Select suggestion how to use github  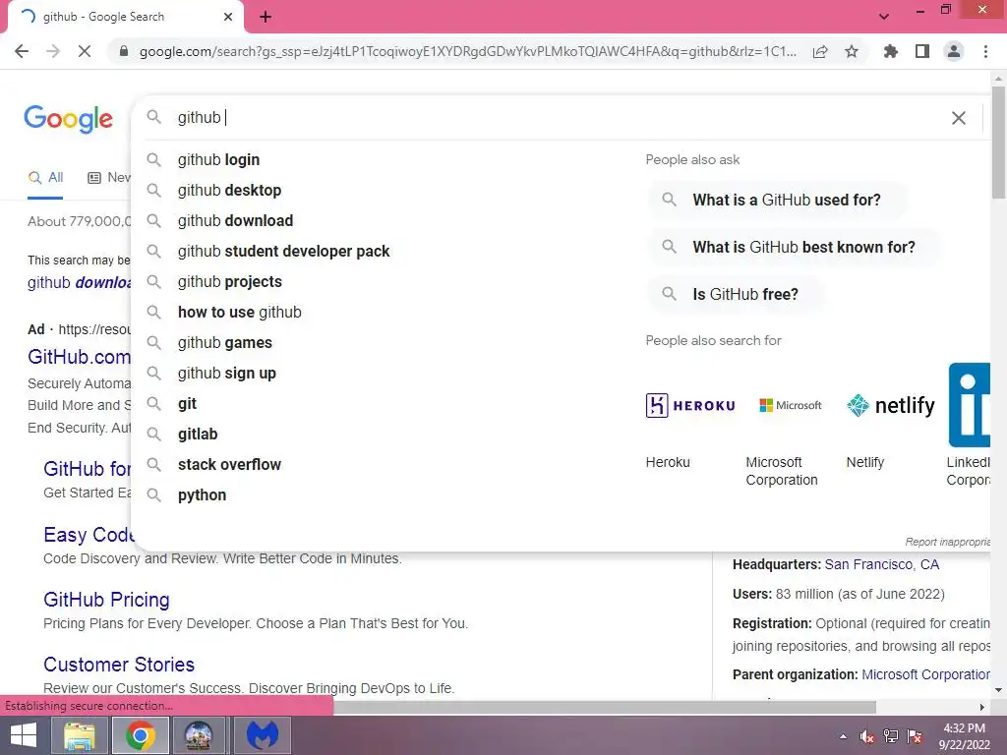click(x=240, y=313)
